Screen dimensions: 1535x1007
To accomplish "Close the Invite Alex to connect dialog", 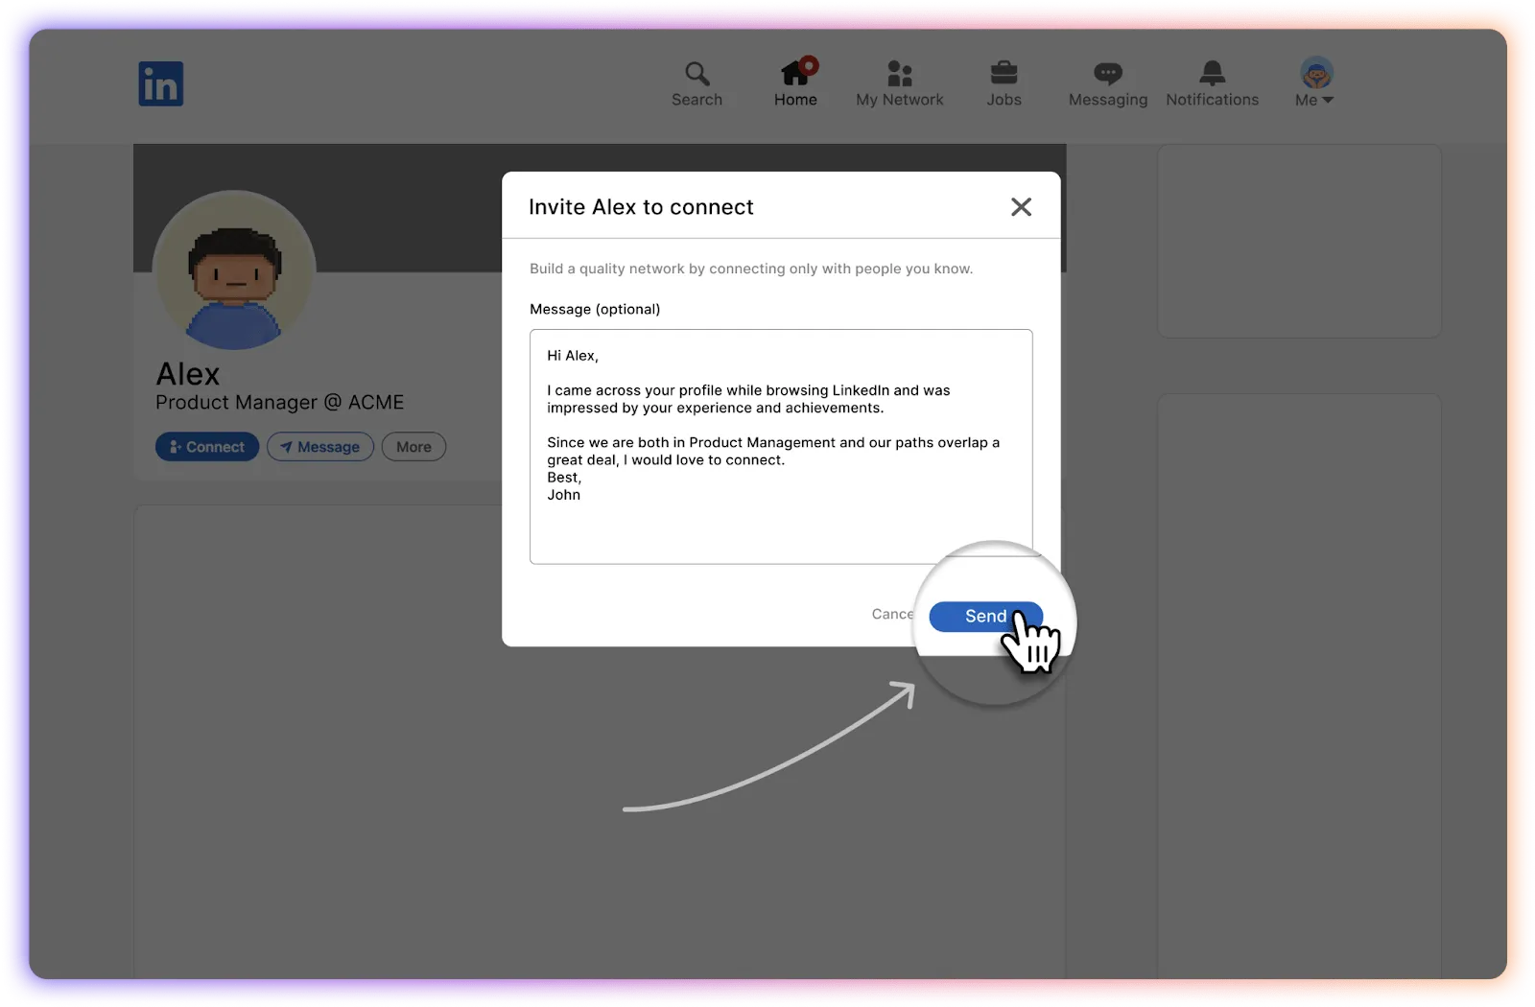I will 1021,207.
